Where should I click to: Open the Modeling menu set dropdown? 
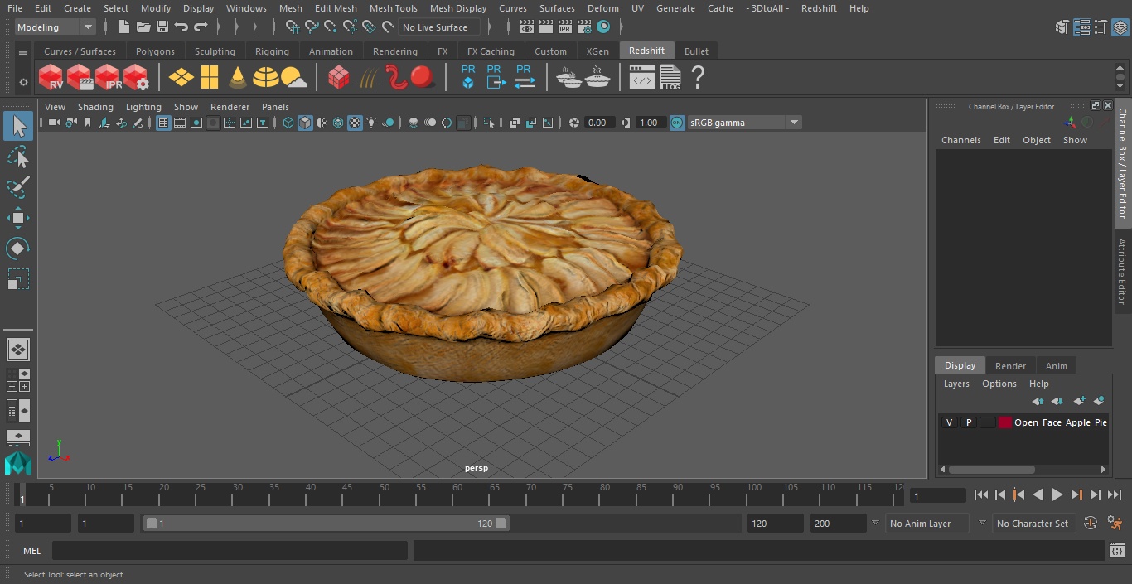(x=56, y=27)
